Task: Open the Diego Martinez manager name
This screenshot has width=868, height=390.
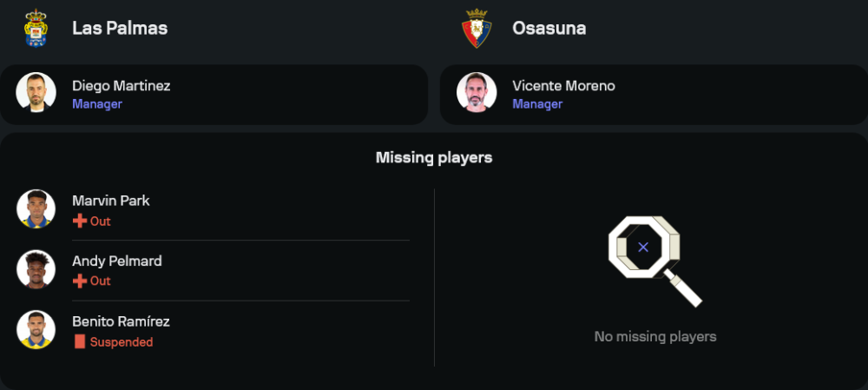Action: point(121,85)
